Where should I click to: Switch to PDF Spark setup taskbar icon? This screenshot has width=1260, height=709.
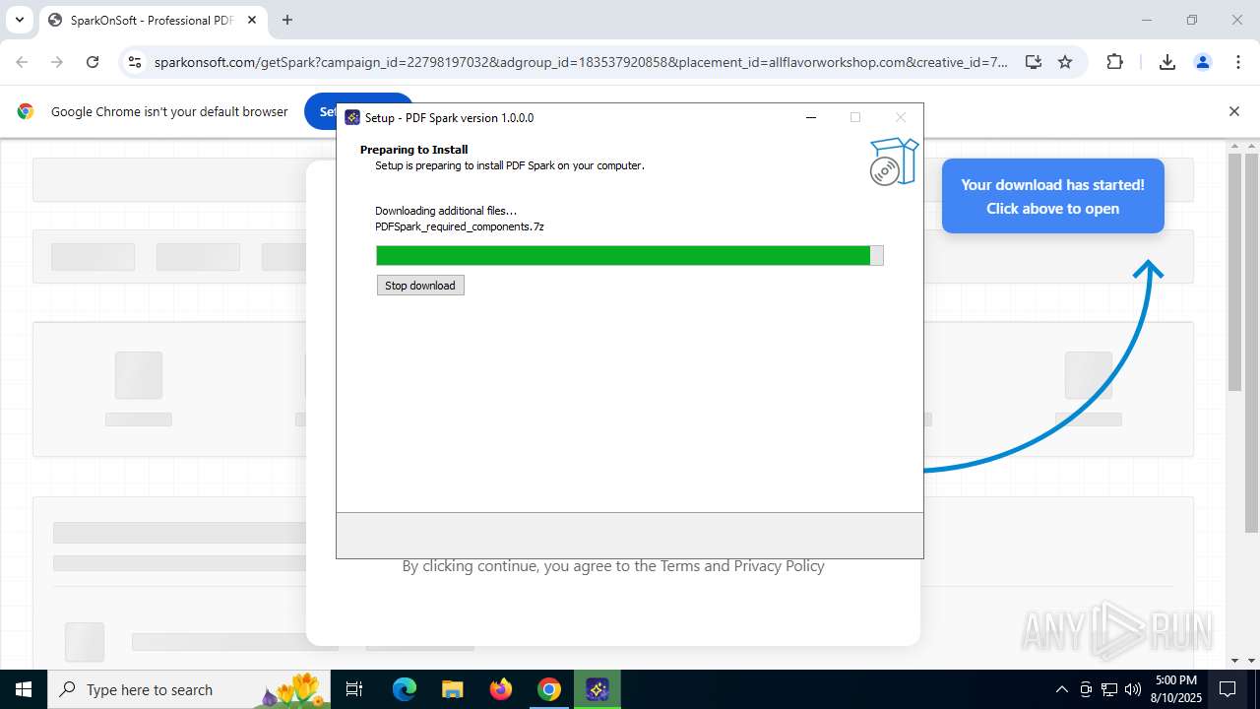(598, 689)
